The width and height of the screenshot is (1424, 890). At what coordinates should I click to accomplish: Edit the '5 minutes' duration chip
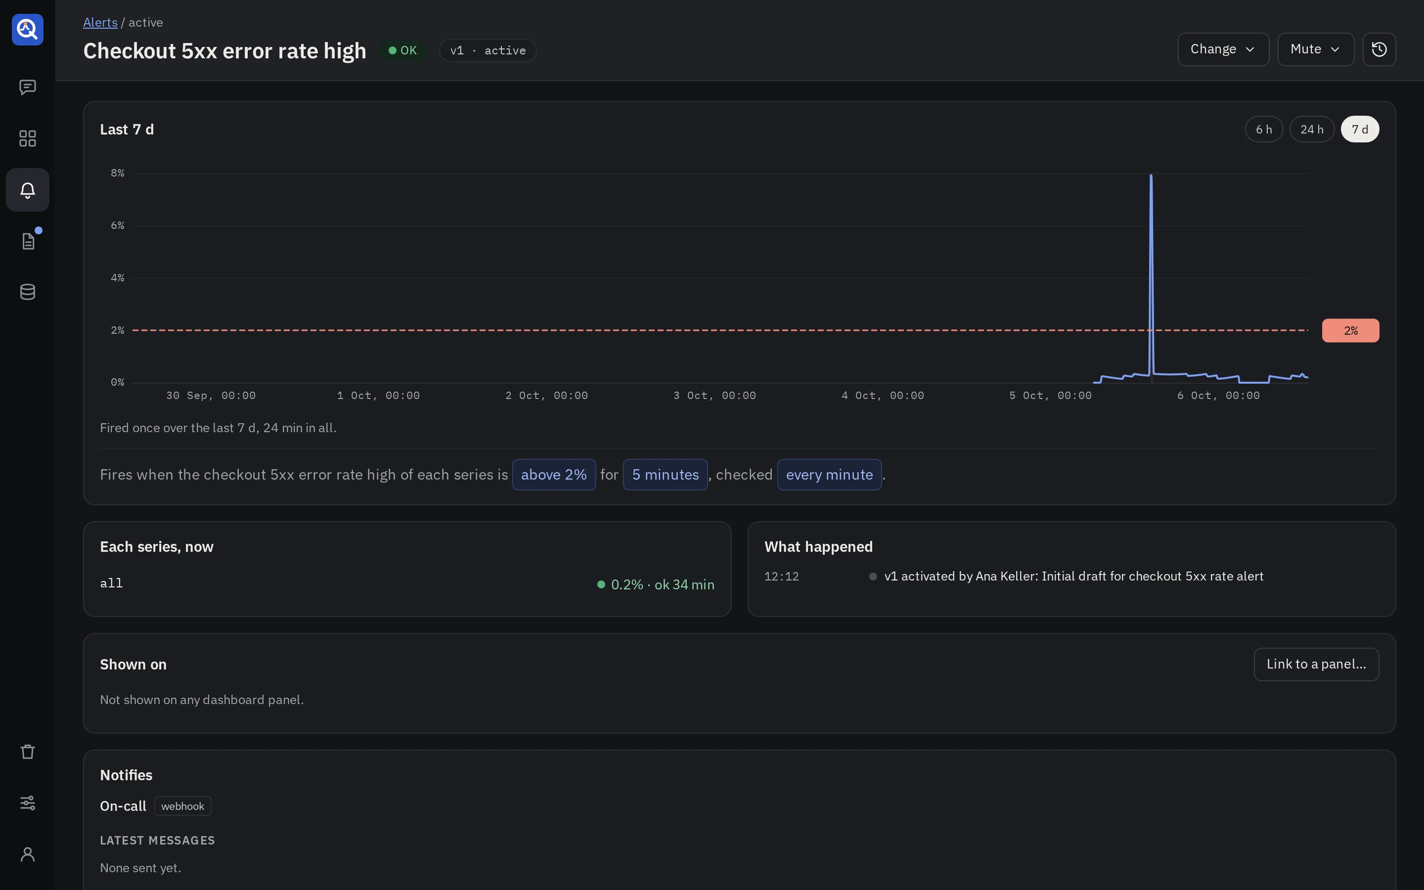point(665,475)
